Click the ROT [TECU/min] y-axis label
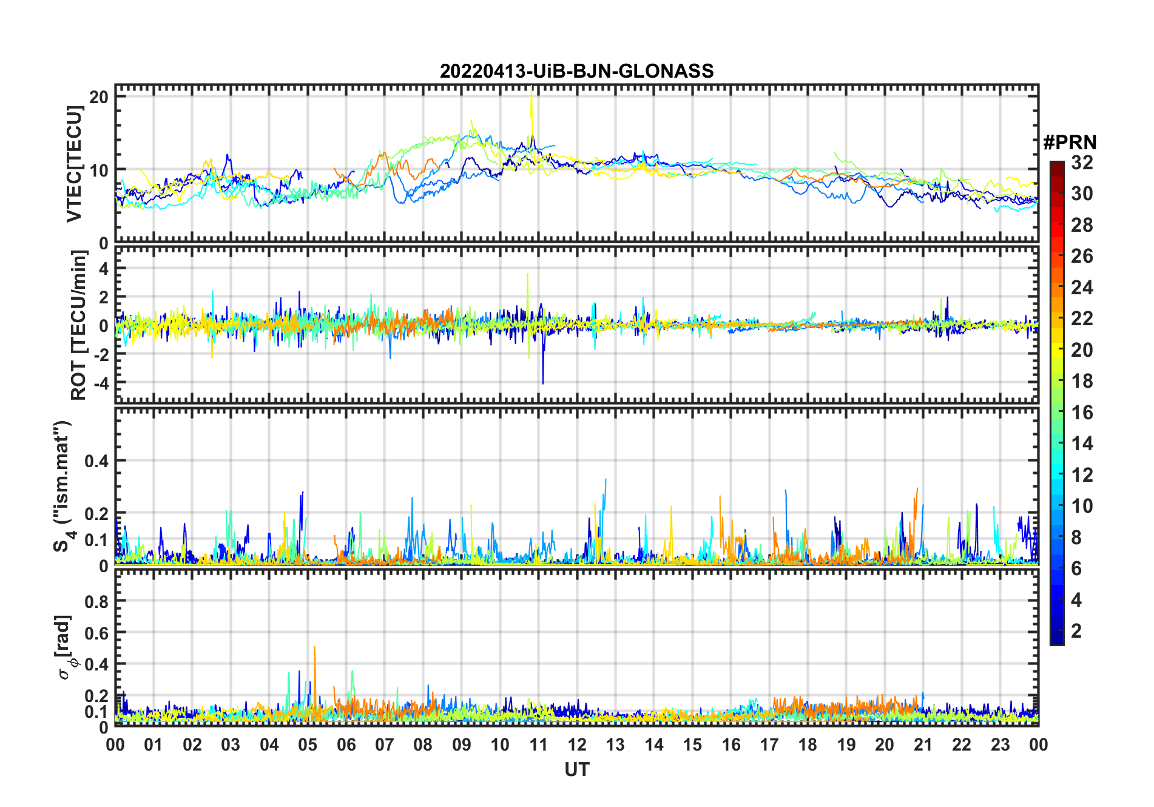The width and height of the screenshot is (1154, 807). 79,325
